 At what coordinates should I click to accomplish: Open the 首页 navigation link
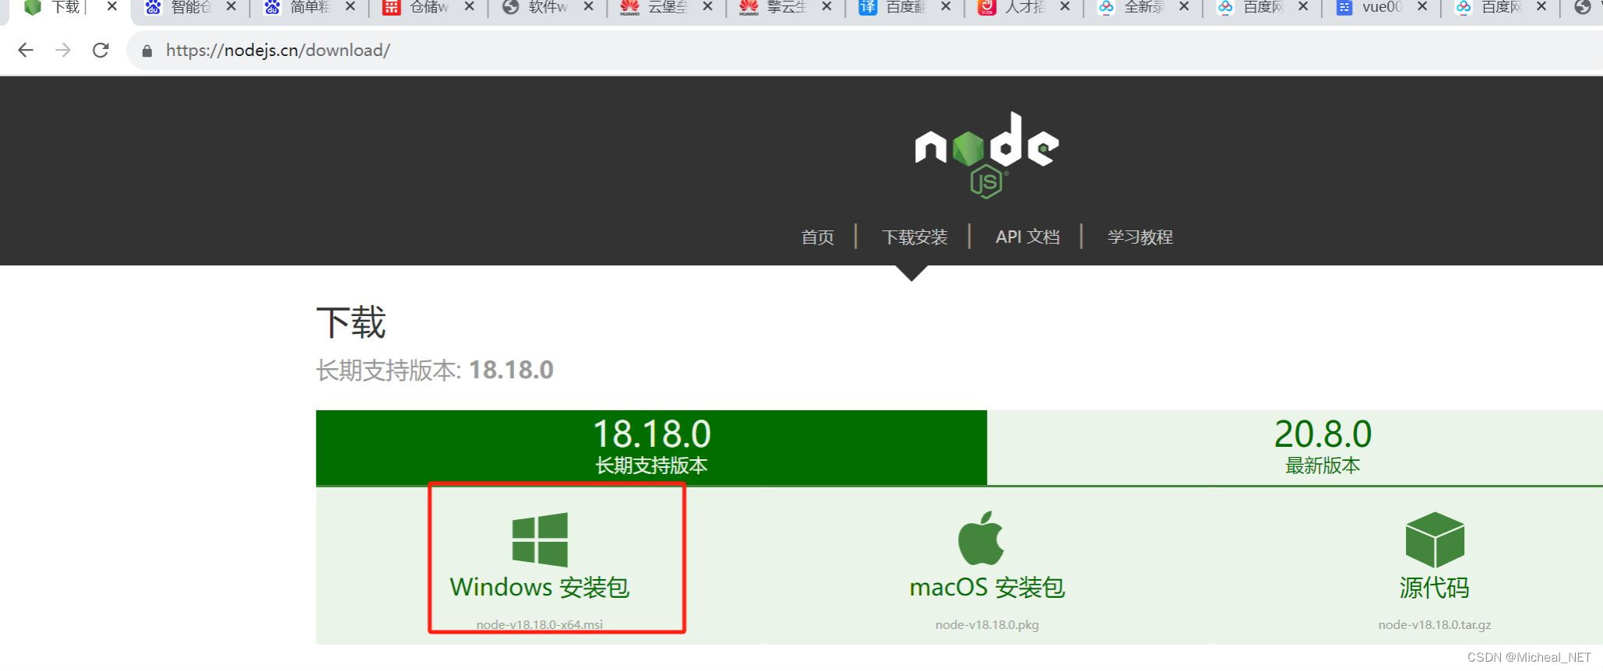coord(818,237)
